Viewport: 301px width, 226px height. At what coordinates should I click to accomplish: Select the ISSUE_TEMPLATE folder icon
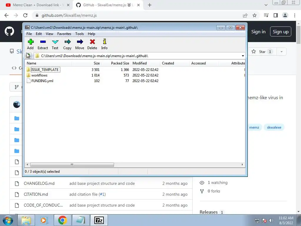[x=29, y=69]
